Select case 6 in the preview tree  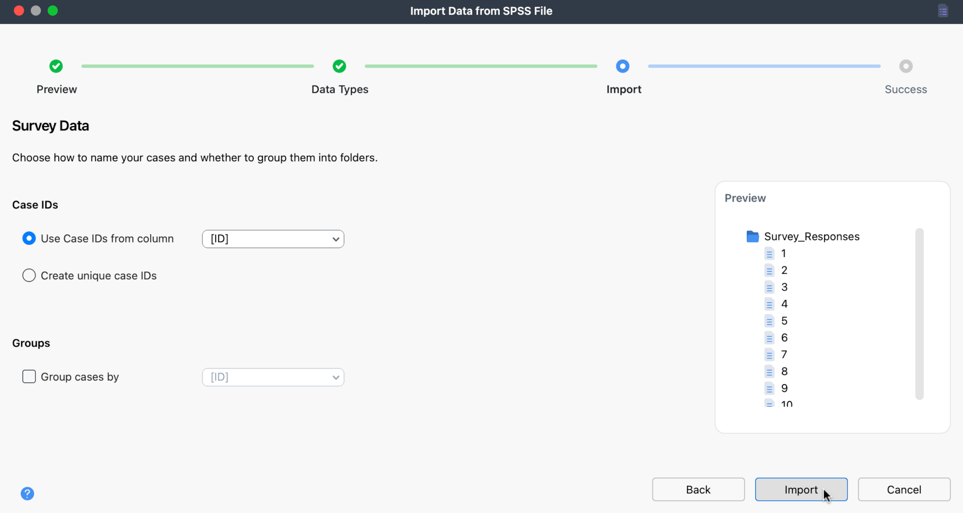(784, 337)
